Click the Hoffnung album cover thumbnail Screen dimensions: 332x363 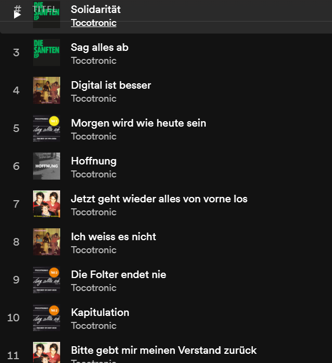(x=47, y=166)
